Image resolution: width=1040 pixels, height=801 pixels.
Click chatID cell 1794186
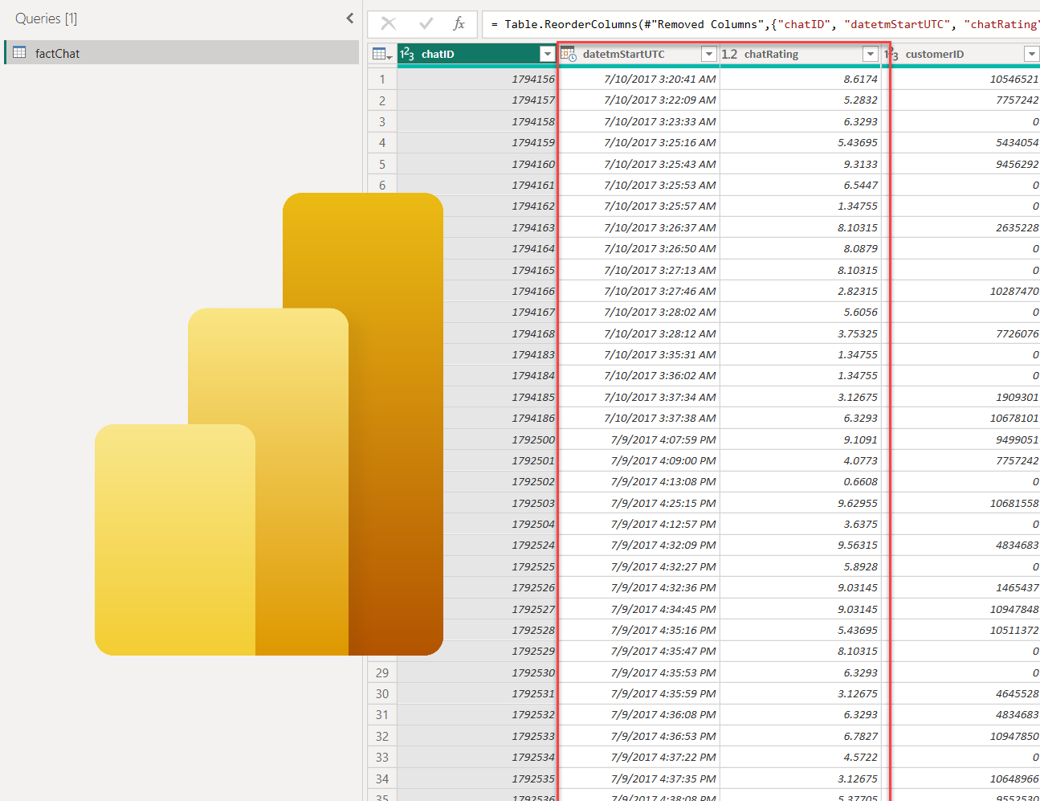[477, 418]
